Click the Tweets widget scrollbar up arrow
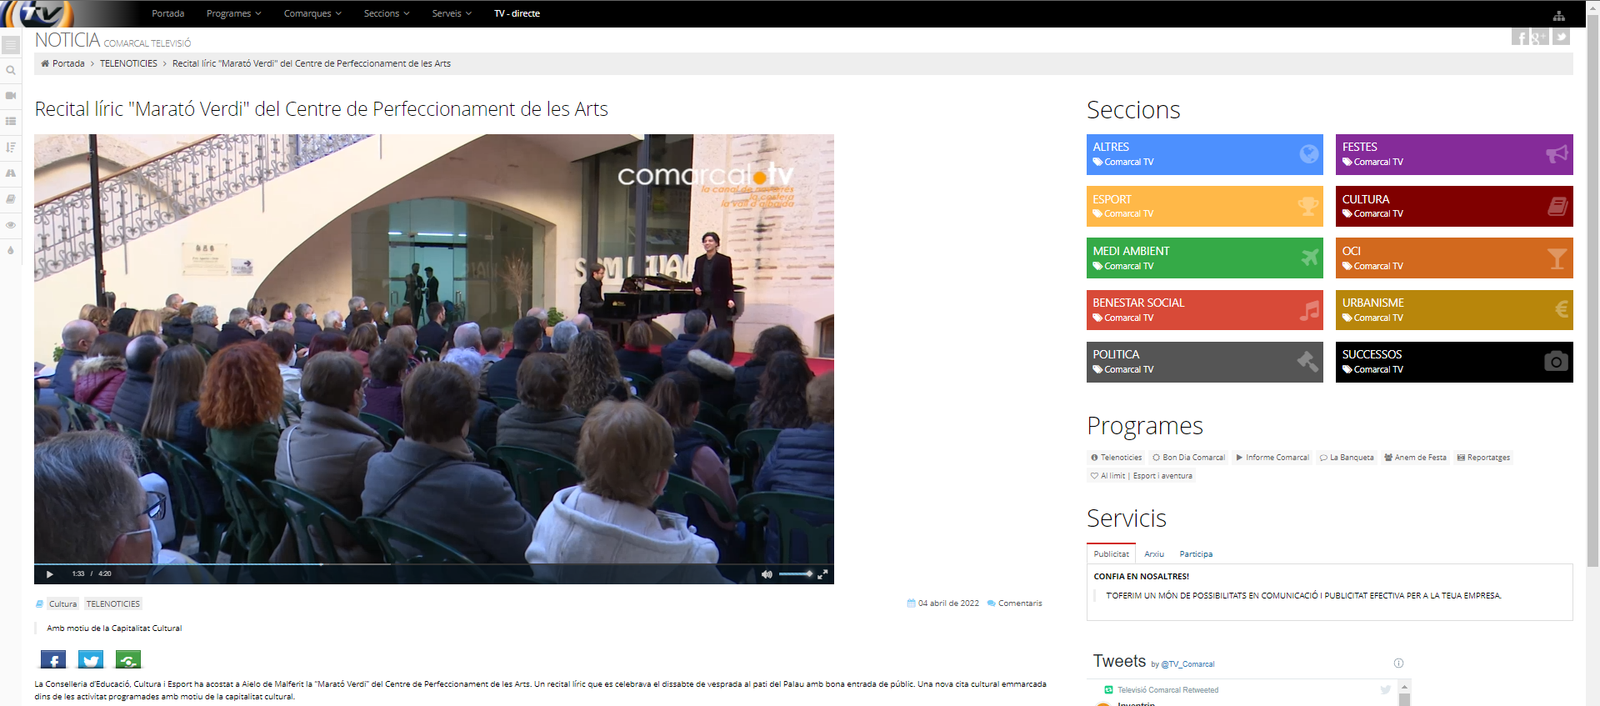 tap(1404, 687)
